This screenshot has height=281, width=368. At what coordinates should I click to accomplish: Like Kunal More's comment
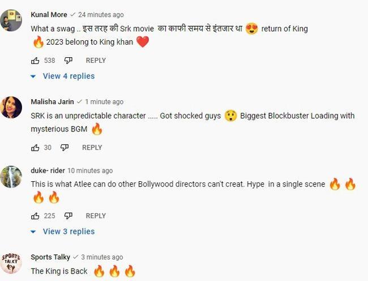(x=35, y=60)
